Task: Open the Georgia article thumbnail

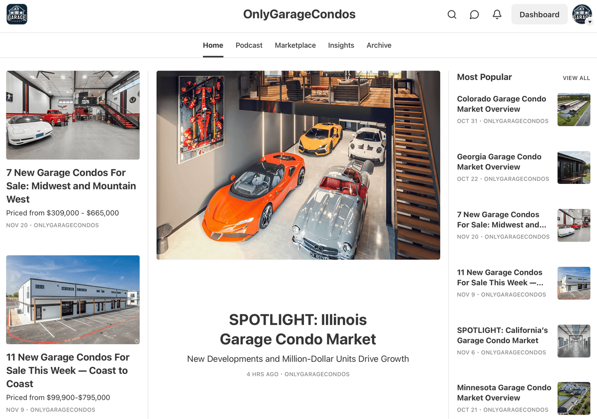Action: coord(574,168)
